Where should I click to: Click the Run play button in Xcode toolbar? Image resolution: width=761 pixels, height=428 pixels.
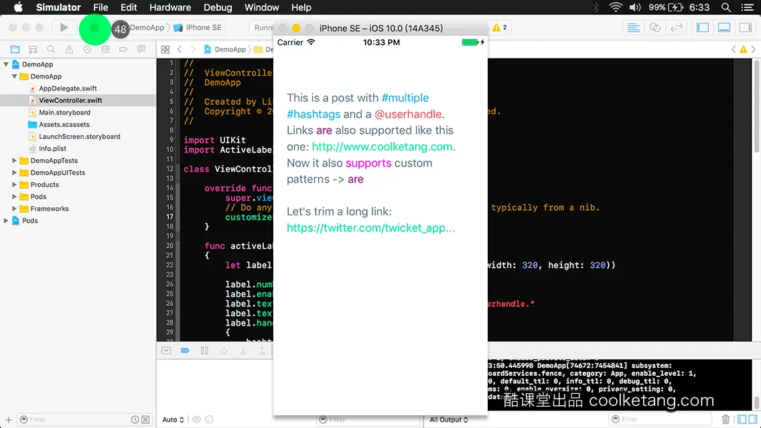64,27
